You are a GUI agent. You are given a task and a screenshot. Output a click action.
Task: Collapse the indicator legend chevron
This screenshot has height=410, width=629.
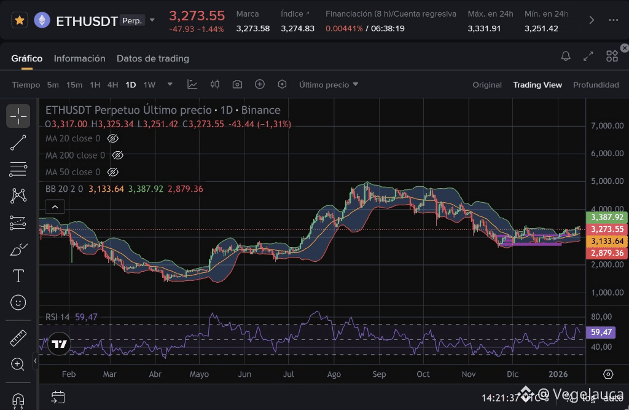[55, 207]
